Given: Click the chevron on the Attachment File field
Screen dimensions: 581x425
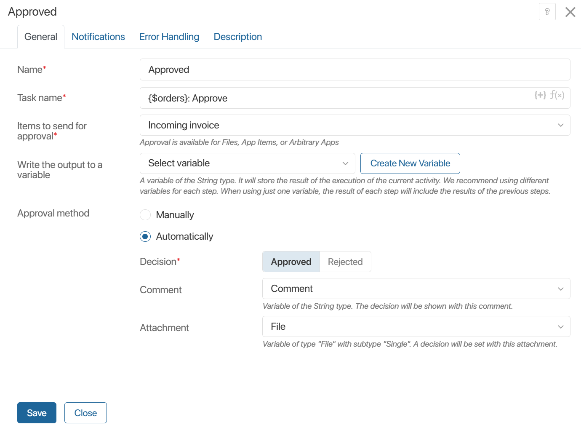Looking at the screenshot, I should coord(560,326).
